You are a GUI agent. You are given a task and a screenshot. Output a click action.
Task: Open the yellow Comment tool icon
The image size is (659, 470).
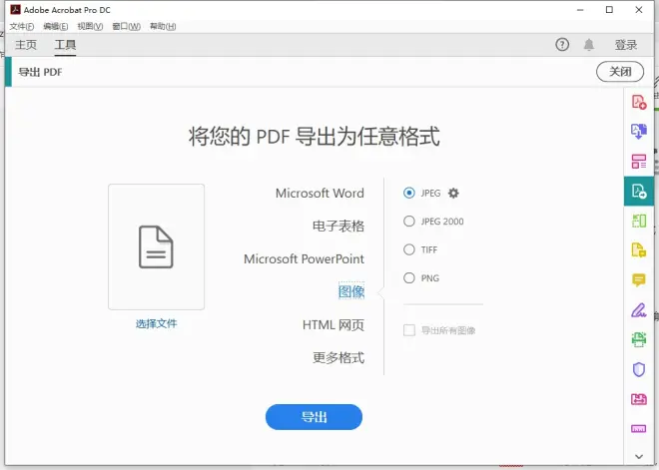[x=639, y=279]
